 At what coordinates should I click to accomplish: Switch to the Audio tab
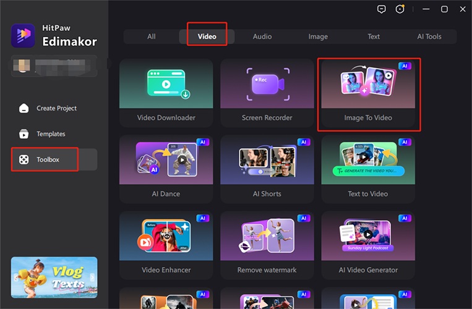pyautogui.click(x=262, y=36)
